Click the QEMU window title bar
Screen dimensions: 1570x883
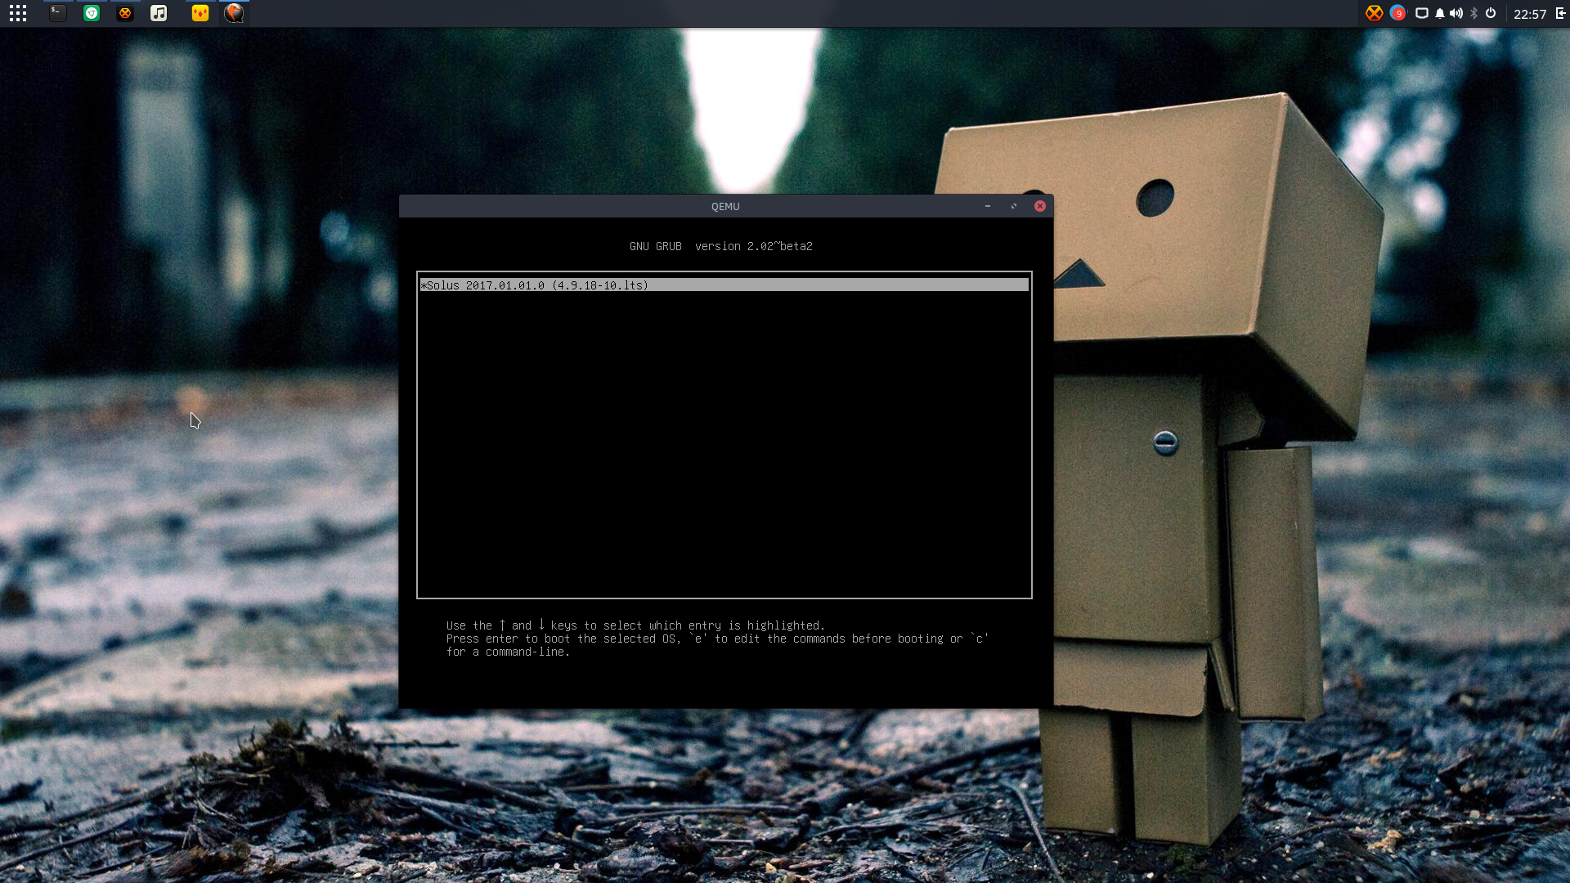tap(725, 206)
